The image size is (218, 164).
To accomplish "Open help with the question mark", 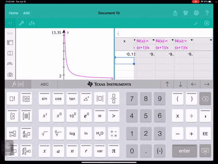I will [207, 13].
